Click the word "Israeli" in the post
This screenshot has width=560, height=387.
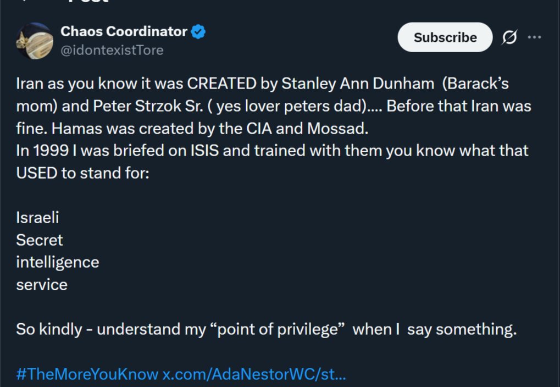(37, 217)
